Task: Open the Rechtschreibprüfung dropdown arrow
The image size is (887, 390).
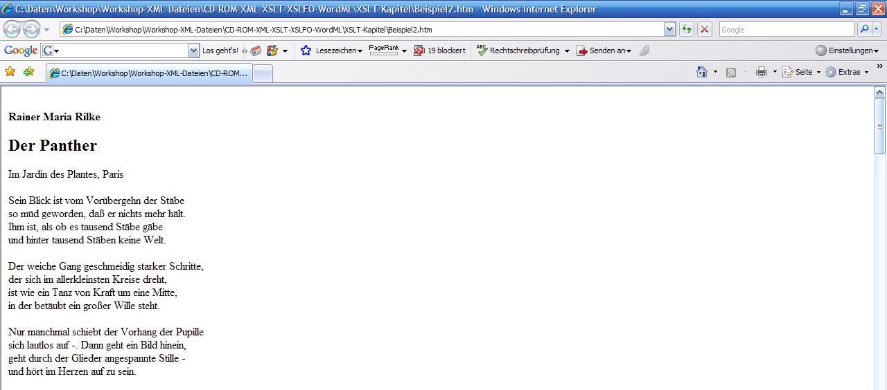Action: pos(567,50)
